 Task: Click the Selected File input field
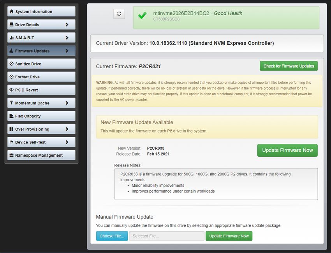[x=166, y=236]
